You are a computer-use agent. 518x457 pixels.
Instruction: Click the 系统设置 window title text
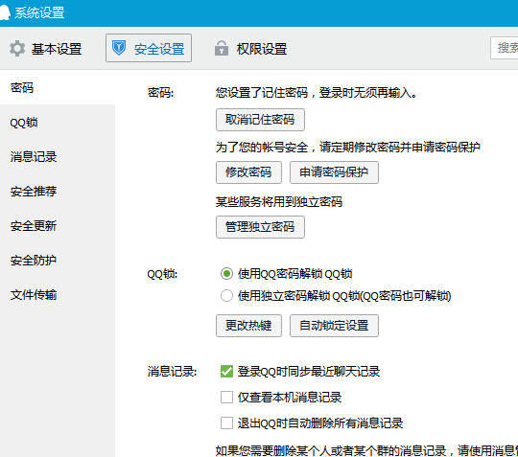39,12
